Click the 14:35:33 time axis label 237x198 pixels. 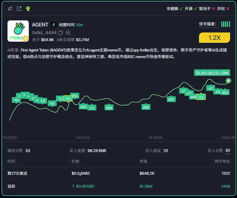click(x=82, y=138)
